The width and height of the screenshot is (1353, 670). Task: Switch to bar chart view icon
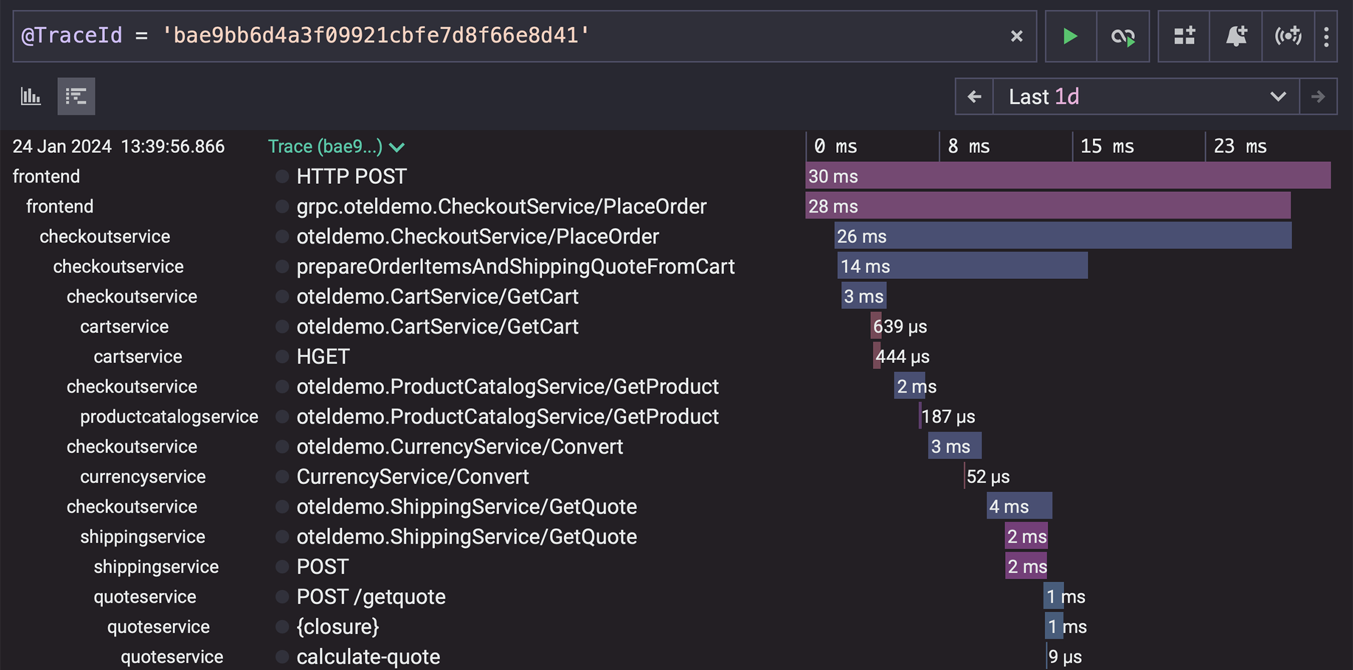point(31,96)
